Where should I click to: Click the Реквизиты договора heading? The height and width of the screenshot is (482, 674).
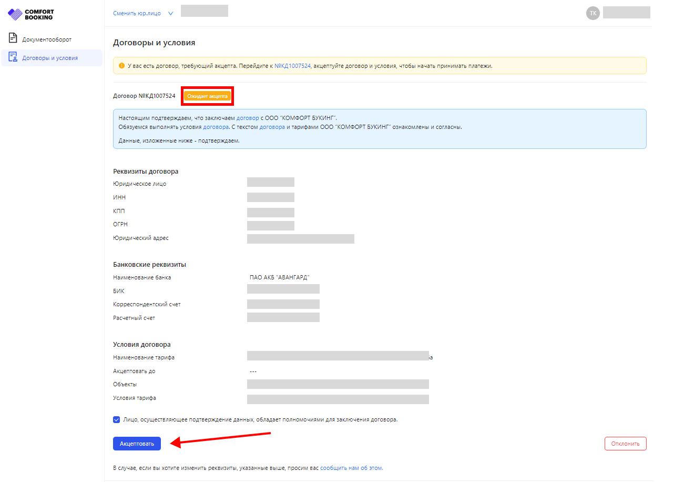coord(146,172)
